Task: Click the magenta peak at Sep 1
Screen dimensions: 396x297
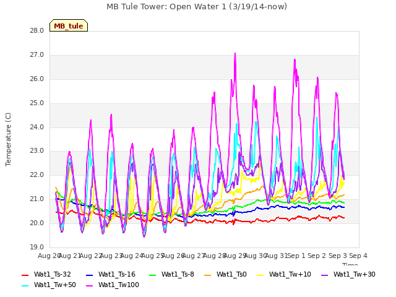Action: point(295,60)
